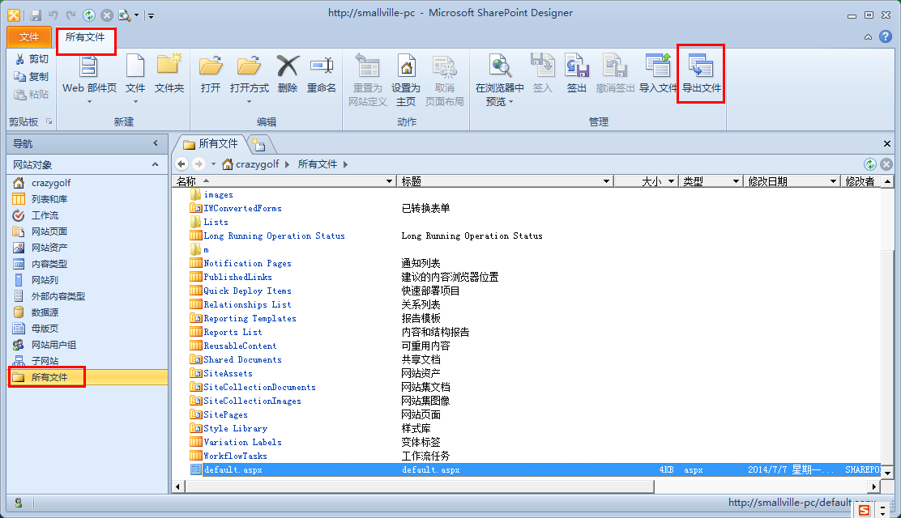Click 在浏览器中预览 icon

pyautogui.click(x=500, y=66)
